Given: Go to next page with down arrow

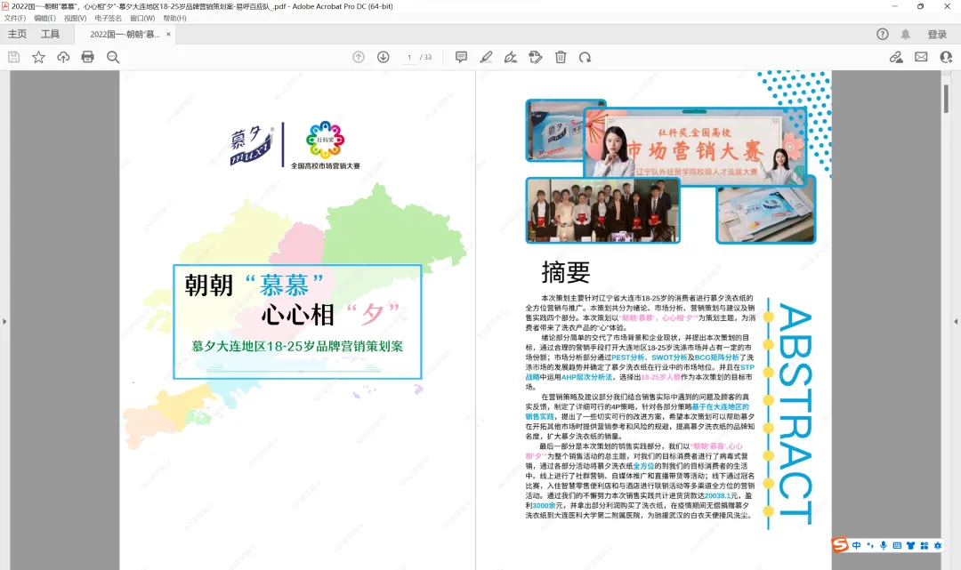Looking at the screenshot, I should pyautogui.click(x=383, y=56).
